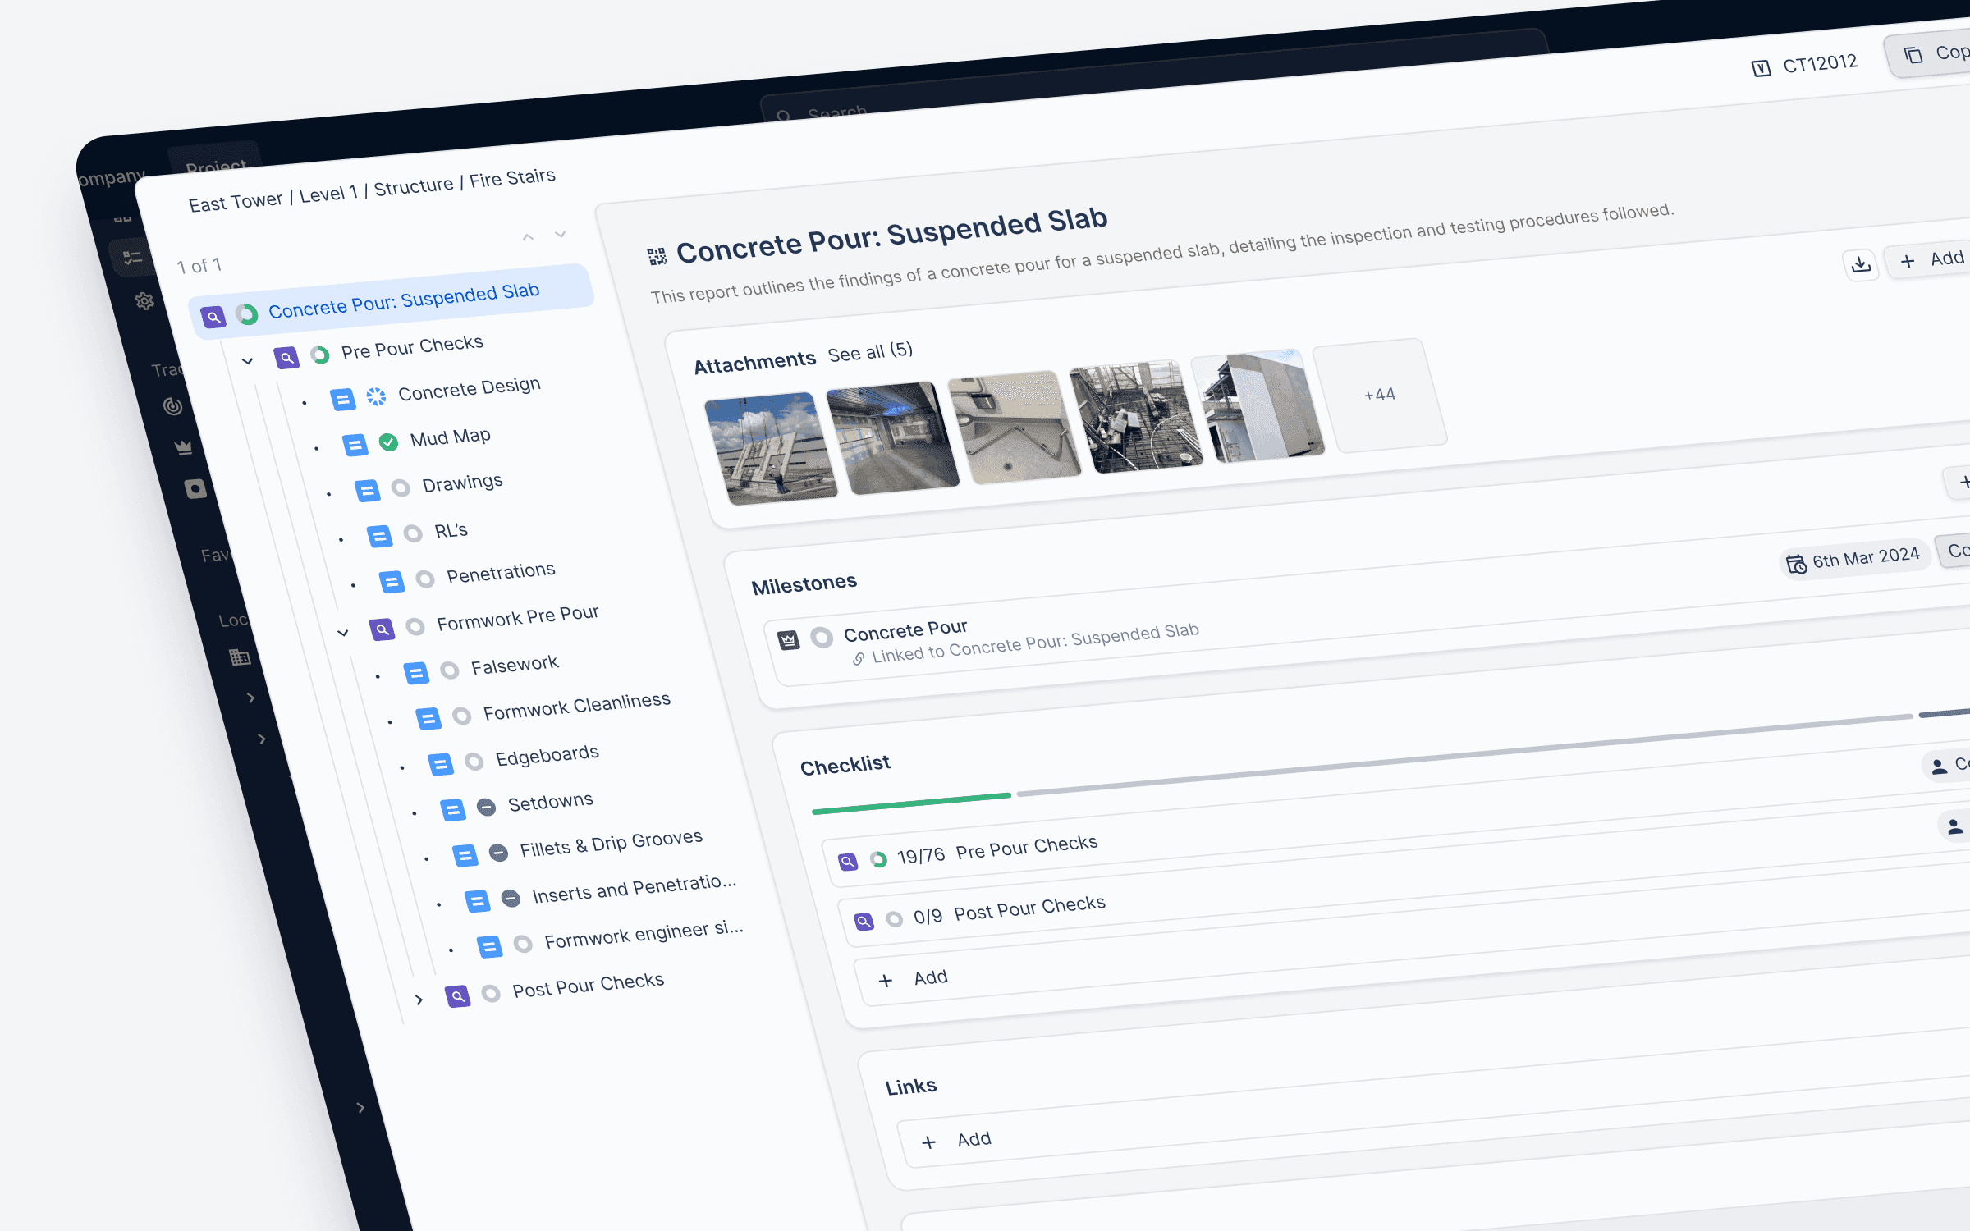
Task: Open the settings gear in the left sidebar
Action: click(x=144, y=301)
